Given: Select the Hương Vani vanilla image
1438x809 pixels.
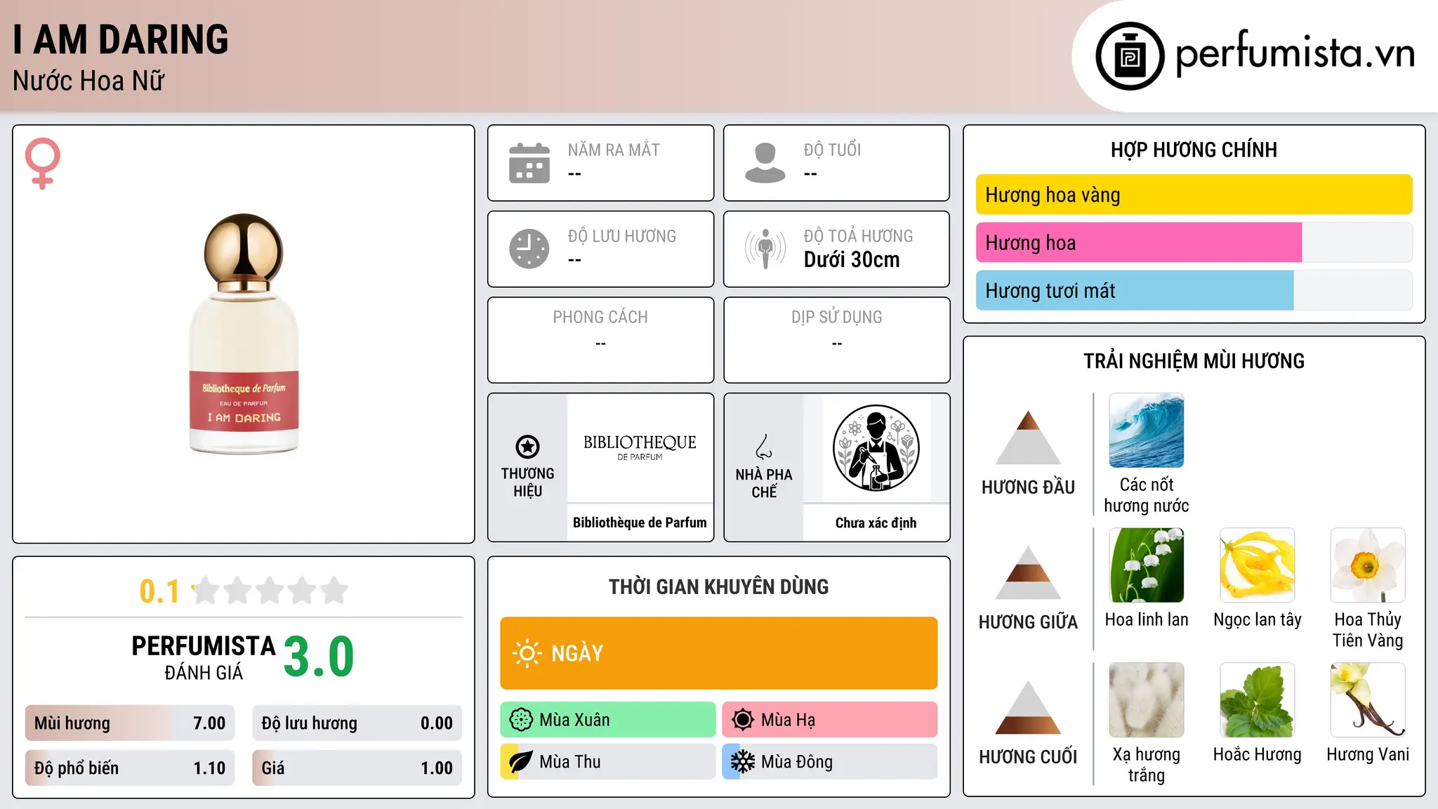Looking at the screenshot, I should pyautogui.click(x=1368, y=699).
